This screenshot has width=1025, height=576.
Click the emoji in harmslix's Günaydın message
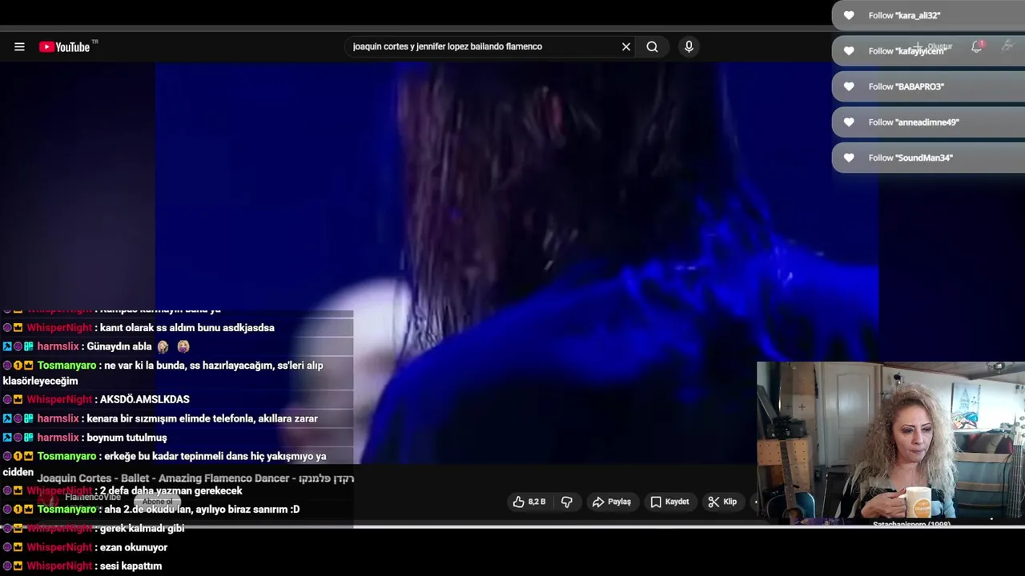tap(173, 346)
